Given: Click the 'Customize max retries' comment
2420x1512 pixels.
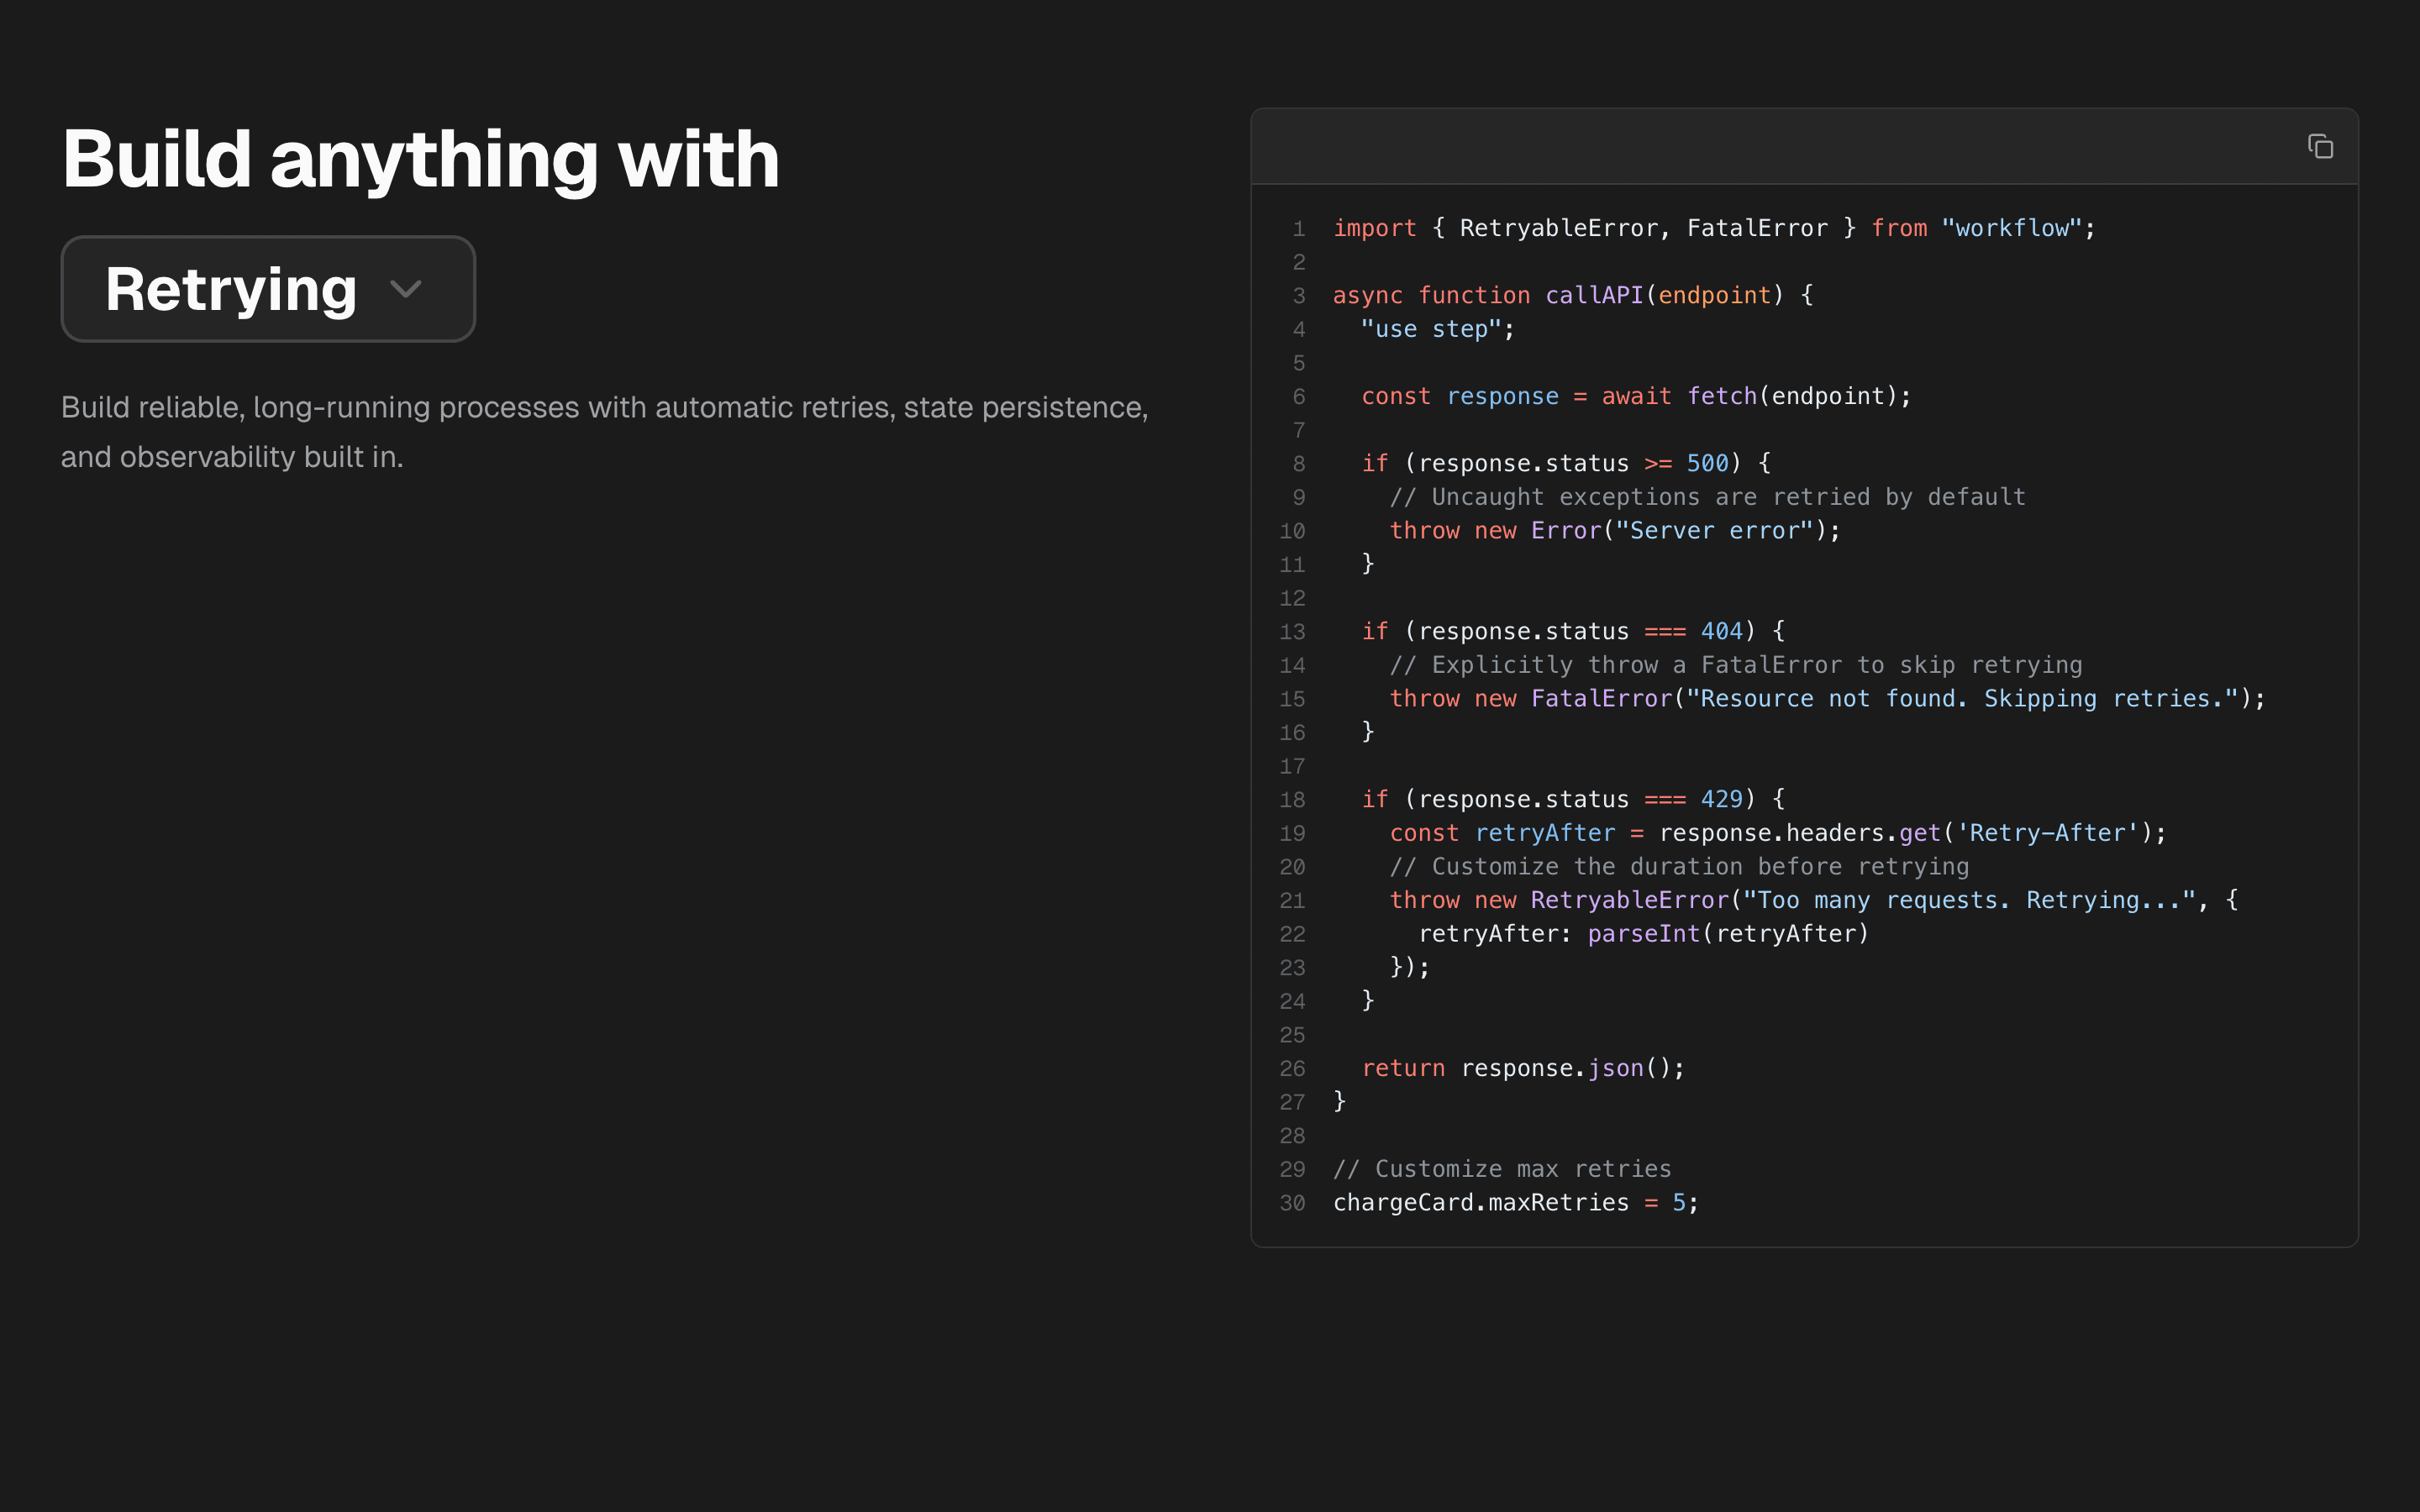Looking at the screenshot, I should click(x=1501, y=1168).
